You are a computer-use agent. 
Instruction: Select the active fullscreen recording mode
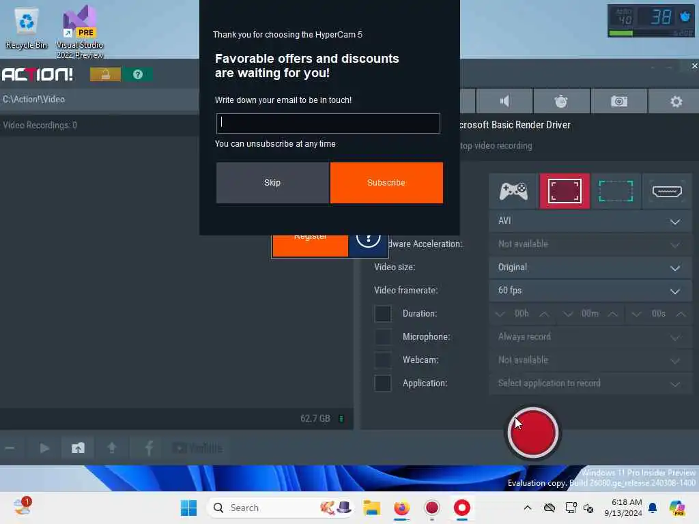point(565,191)
